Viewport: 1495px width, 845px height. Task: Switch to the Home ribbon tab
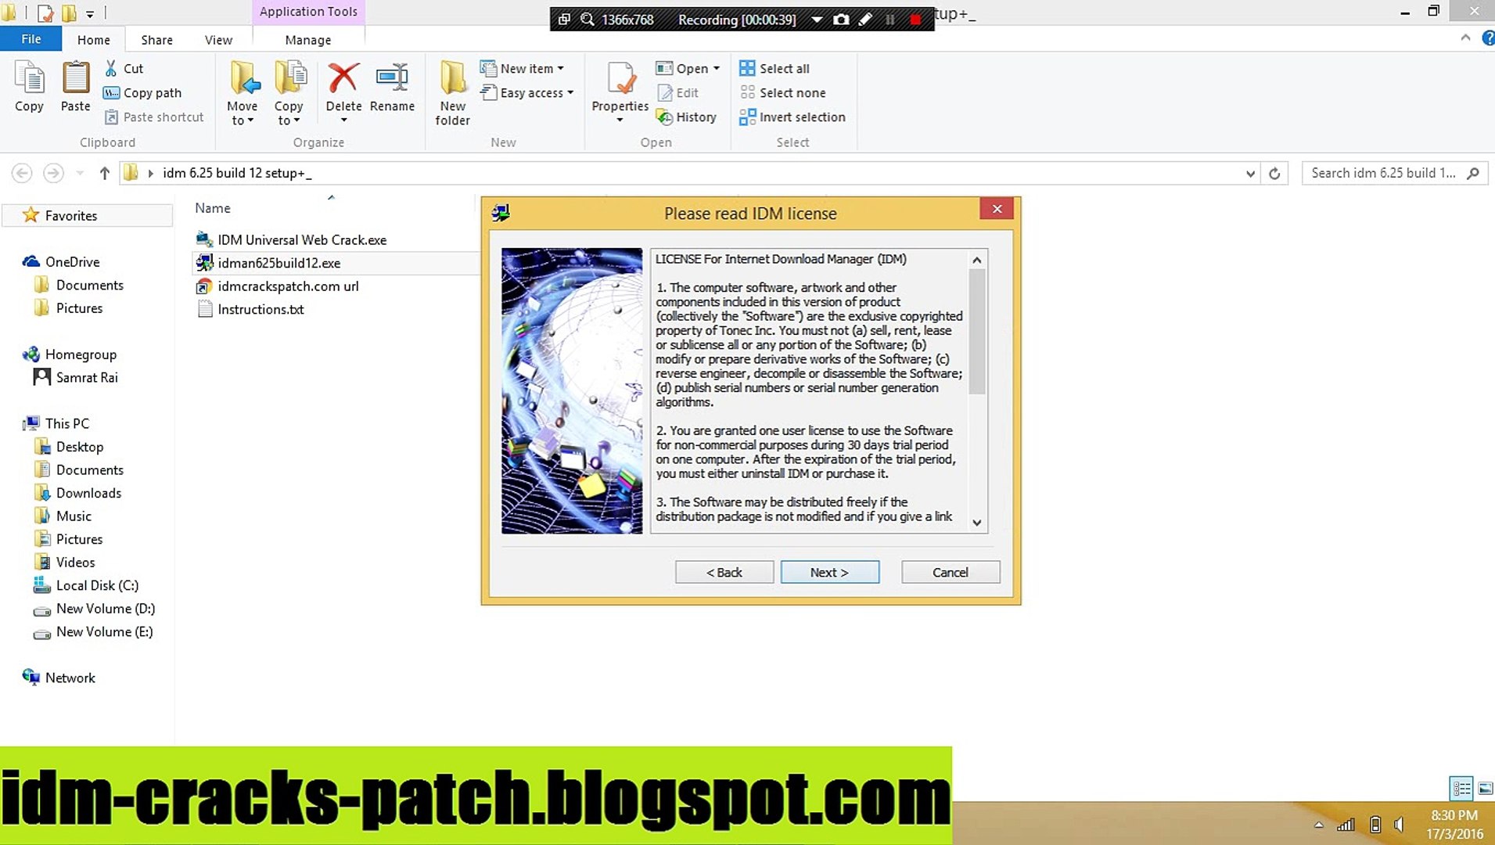click(94, 40)
